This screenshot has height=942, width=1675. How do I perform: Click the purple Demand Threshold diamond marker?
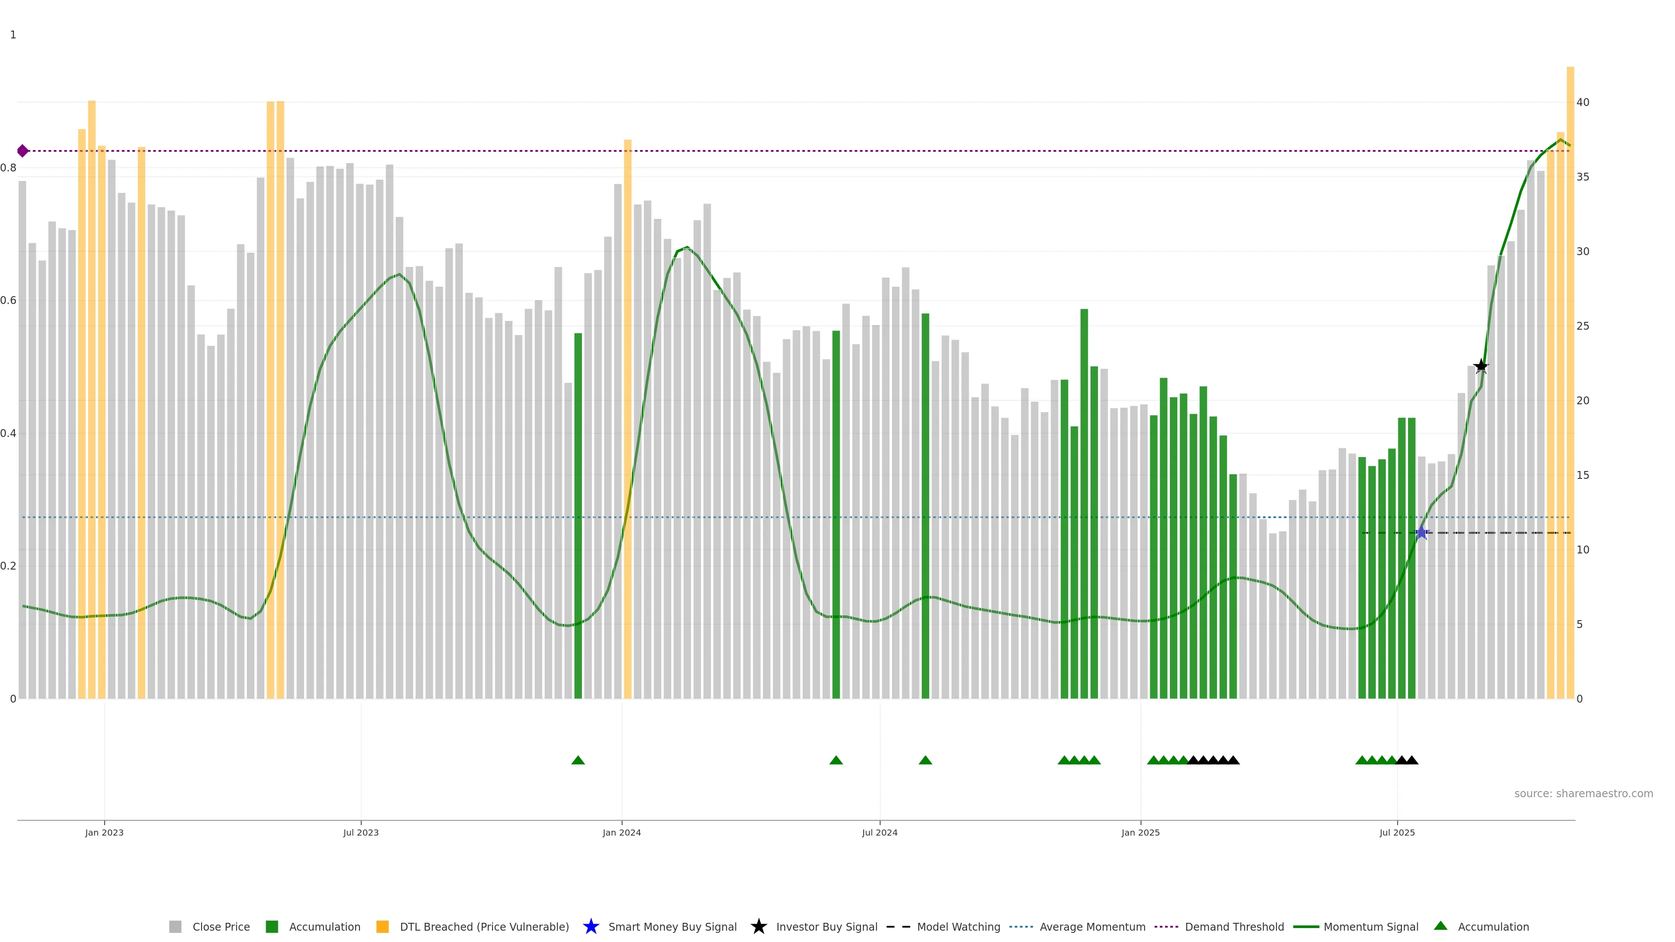23,151
